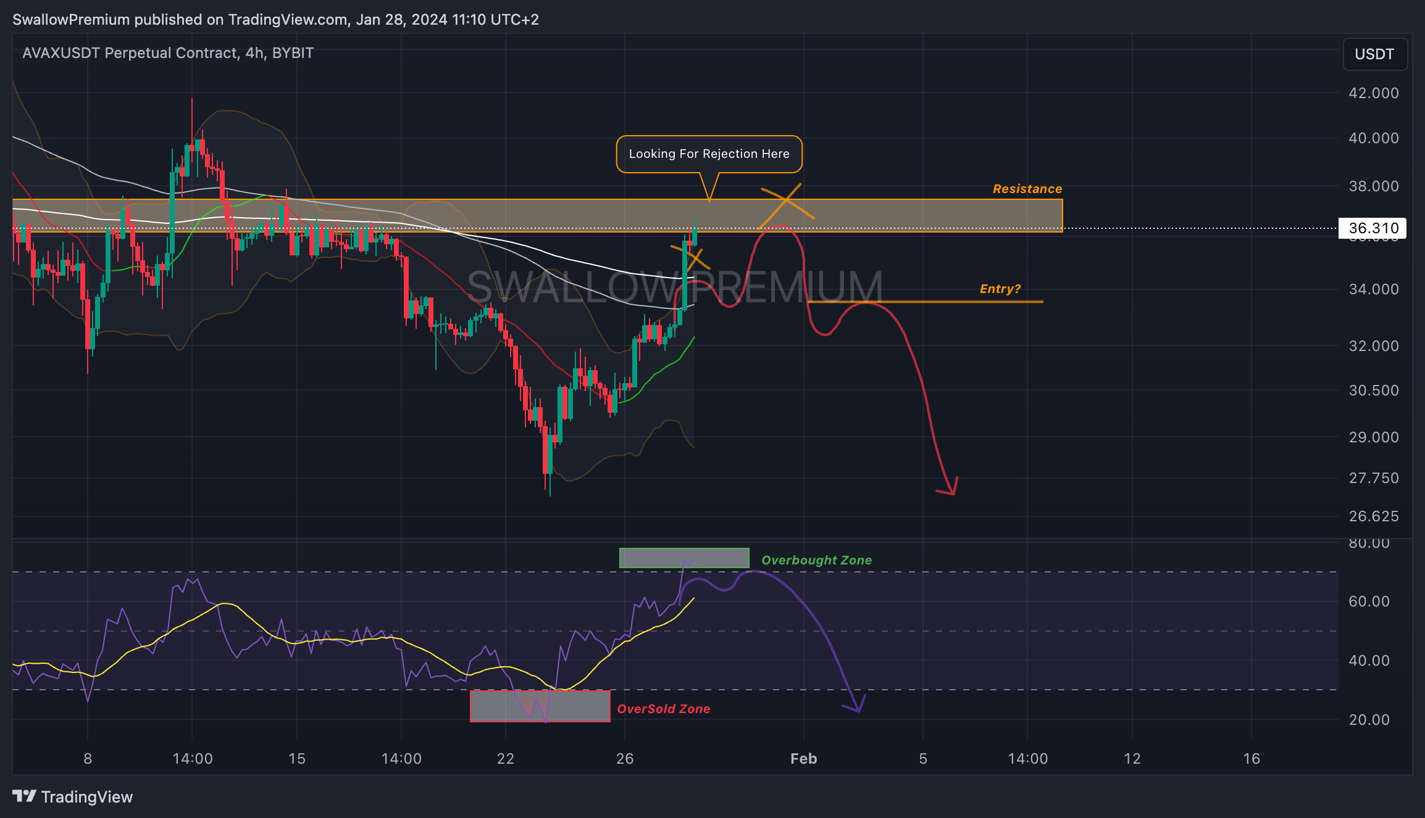Click the 'OverSold Zone' label
Screen dimensions: 1425x818
pyautogui.click(x=664, y=709)
